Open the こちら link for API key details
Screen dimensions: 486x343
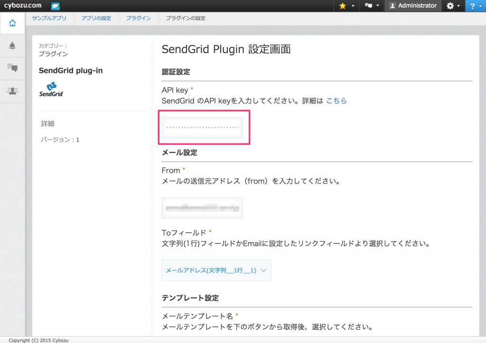click(x=336, y=100)
